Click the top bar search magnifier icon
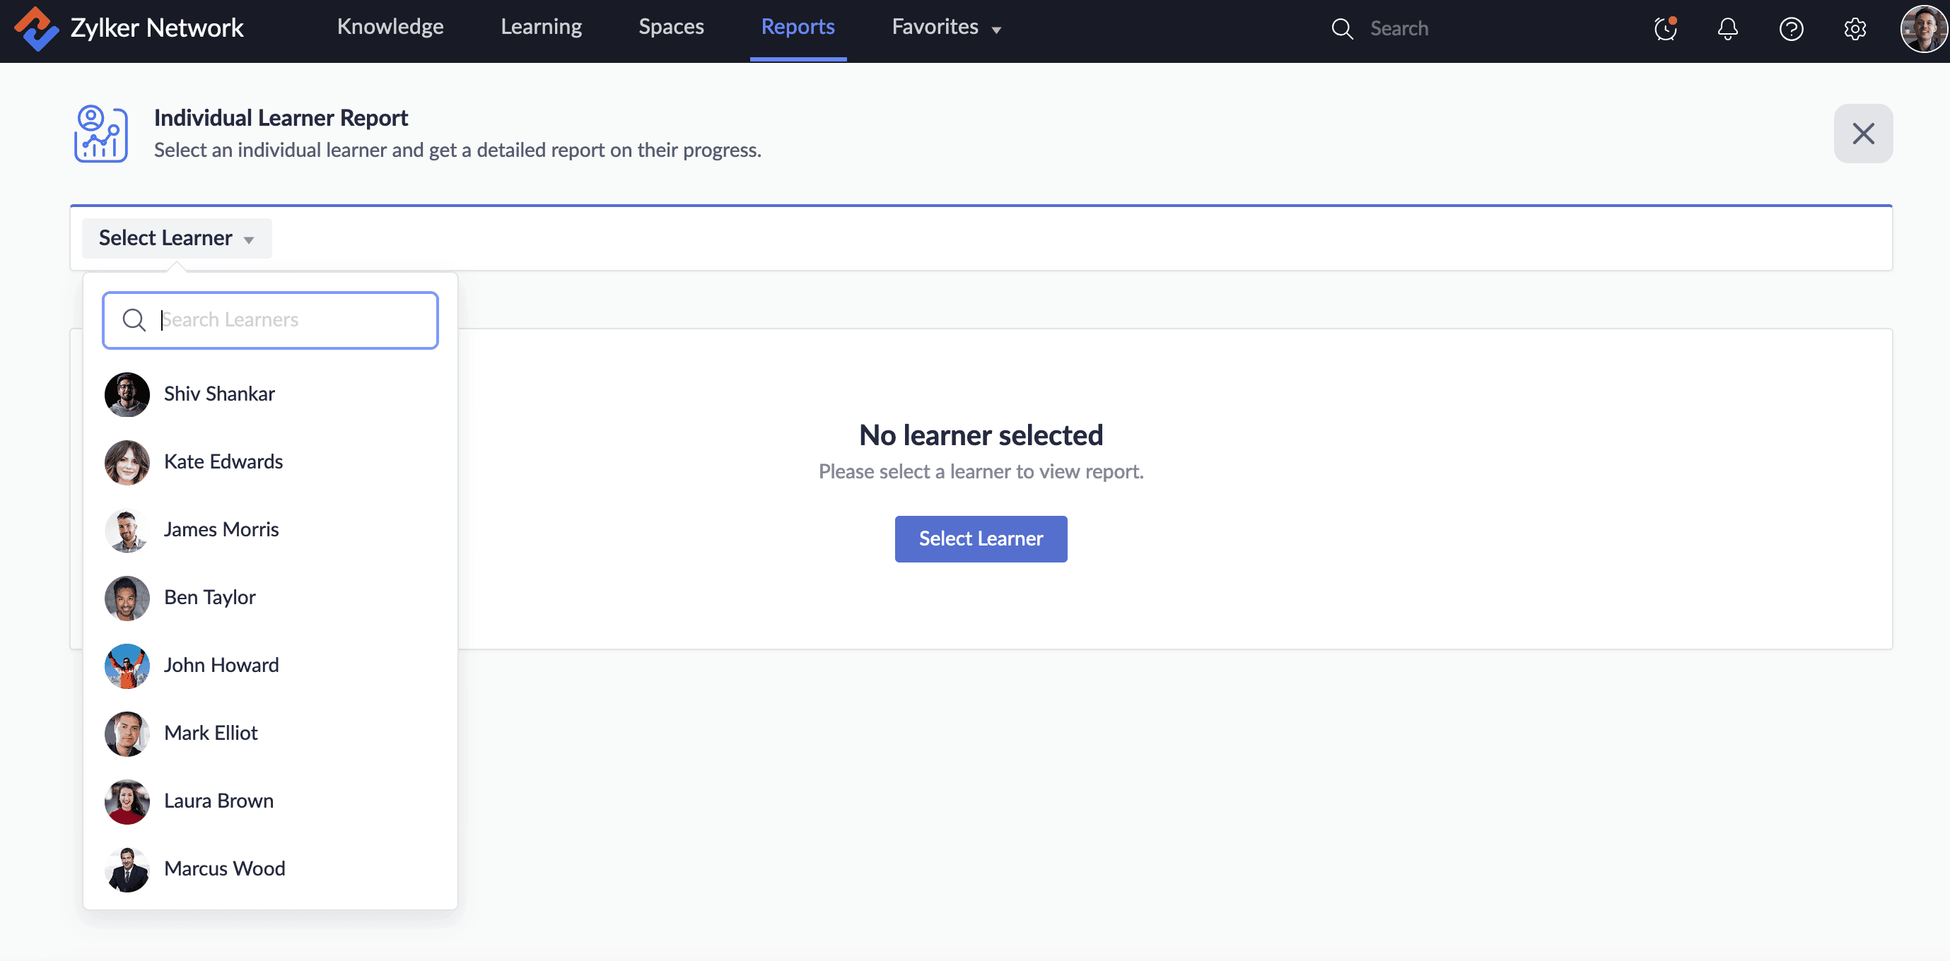 point(1342,29)
